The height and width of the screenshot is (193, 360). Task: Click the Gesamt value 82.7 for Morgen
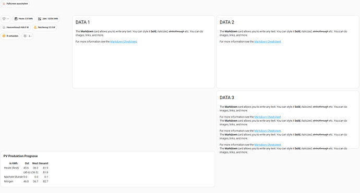coord(45,182)
